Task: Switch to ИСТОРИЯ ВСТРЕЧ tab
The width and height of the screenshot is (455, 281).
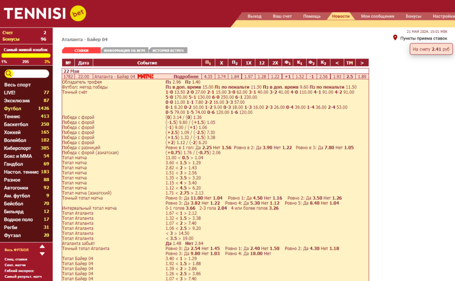Action: pyautogui.click(x=168, y=51)
